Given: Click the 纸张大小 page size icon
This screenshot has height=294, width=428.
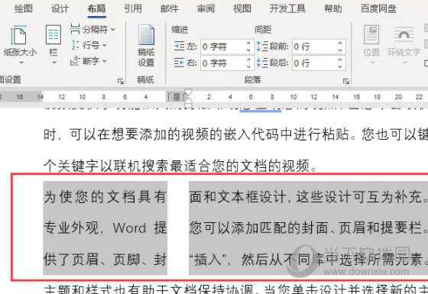Looking at the screenshot, I should pos(18,34).
